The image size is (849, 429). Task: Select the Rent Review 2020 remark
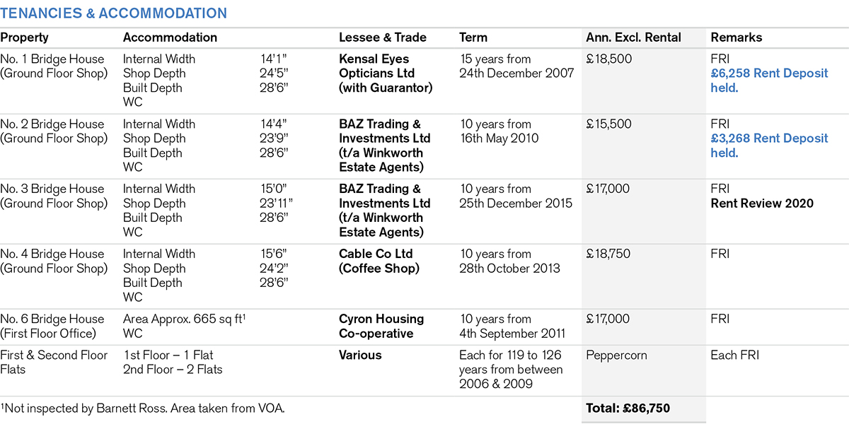tap(762, 204)
